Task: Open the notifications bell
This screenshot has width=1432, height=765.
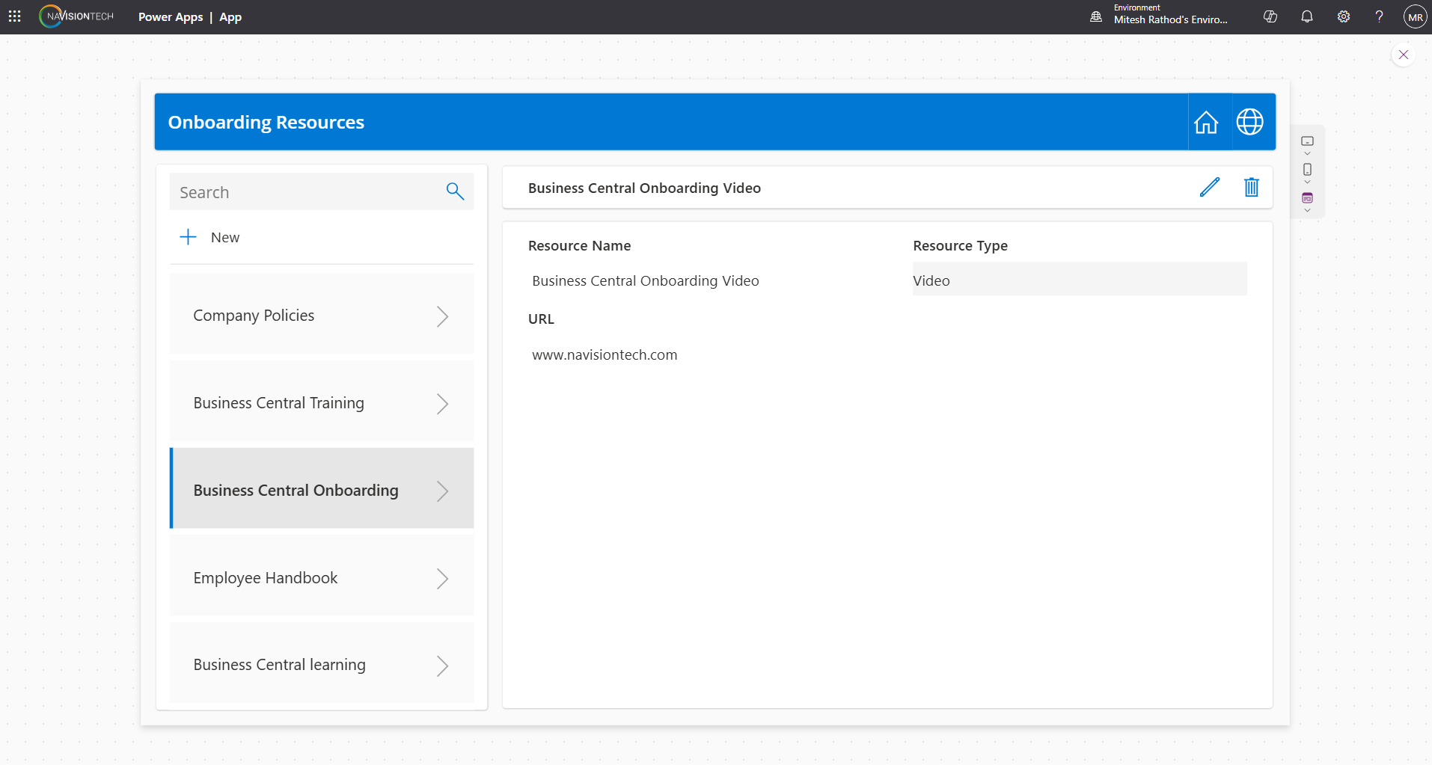Action: [1306, 16]
